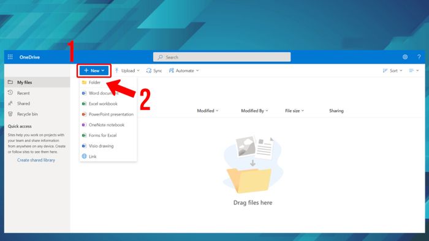
Task: Click into the Search box
Action: coord(222,57)
